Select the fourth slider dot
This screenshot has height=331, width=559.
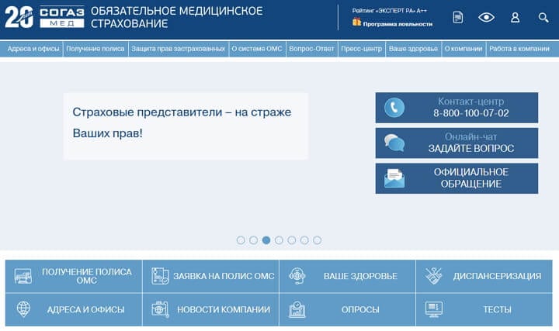(279, 240)
